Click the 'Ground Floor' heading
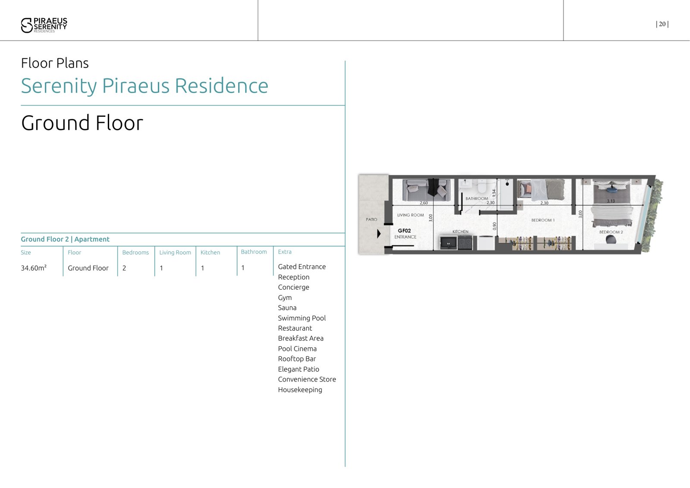This screenshot has height=488, width=690. click(x=82, y=123)
